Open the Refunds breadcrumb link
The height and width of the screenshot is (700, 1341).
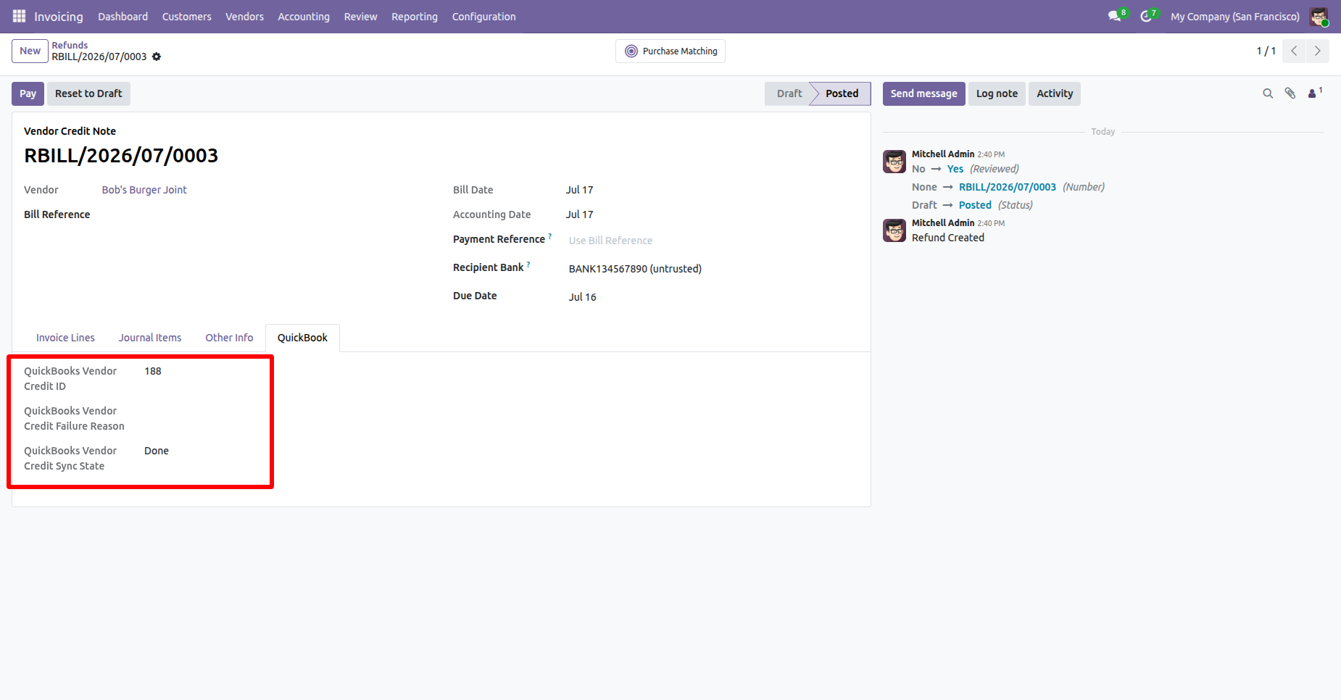coord(70,45)
